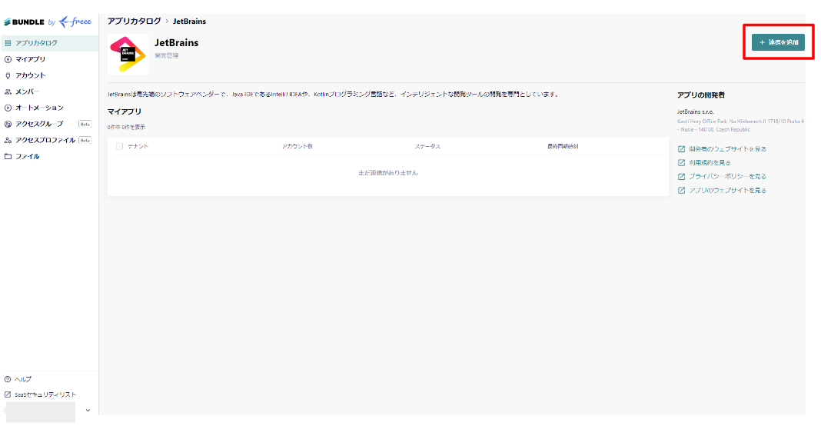Click external icon beside 開発者のウェブサイトを見る
821x426 pixels.
pos(681,149)
